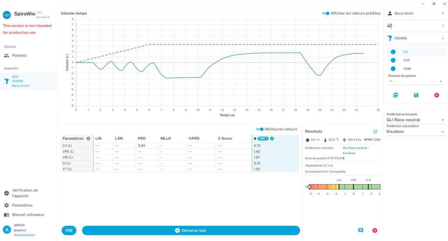Image resolution: width=448 pixels, height=241 pixels.
Task: Expand the smoking status row chevron
Action: click(443, 26)
